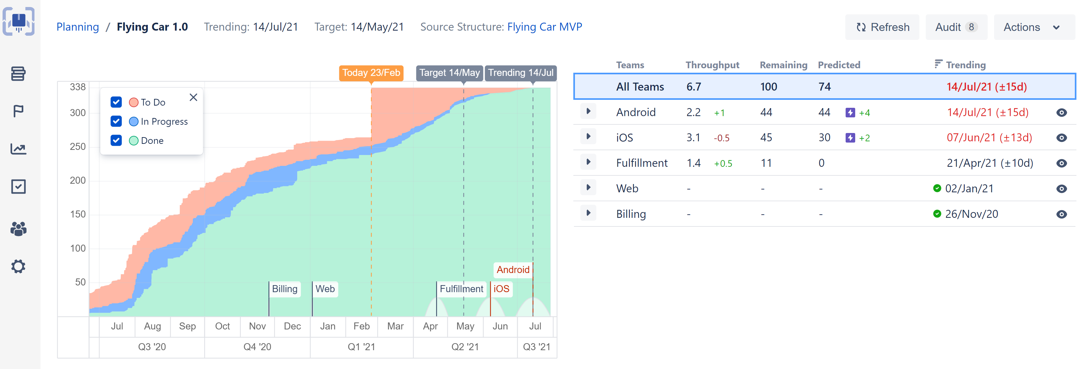1086x369 pixels.
Task: Open the teams people icon in sidebar
Action: pyautogui.click(x=18, y=229)
